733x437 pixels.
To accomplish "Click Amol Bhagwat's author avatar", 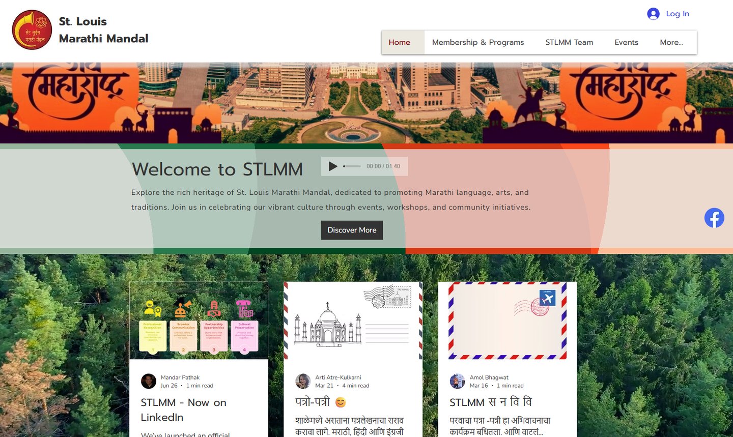I will click(x=457, y=381).
